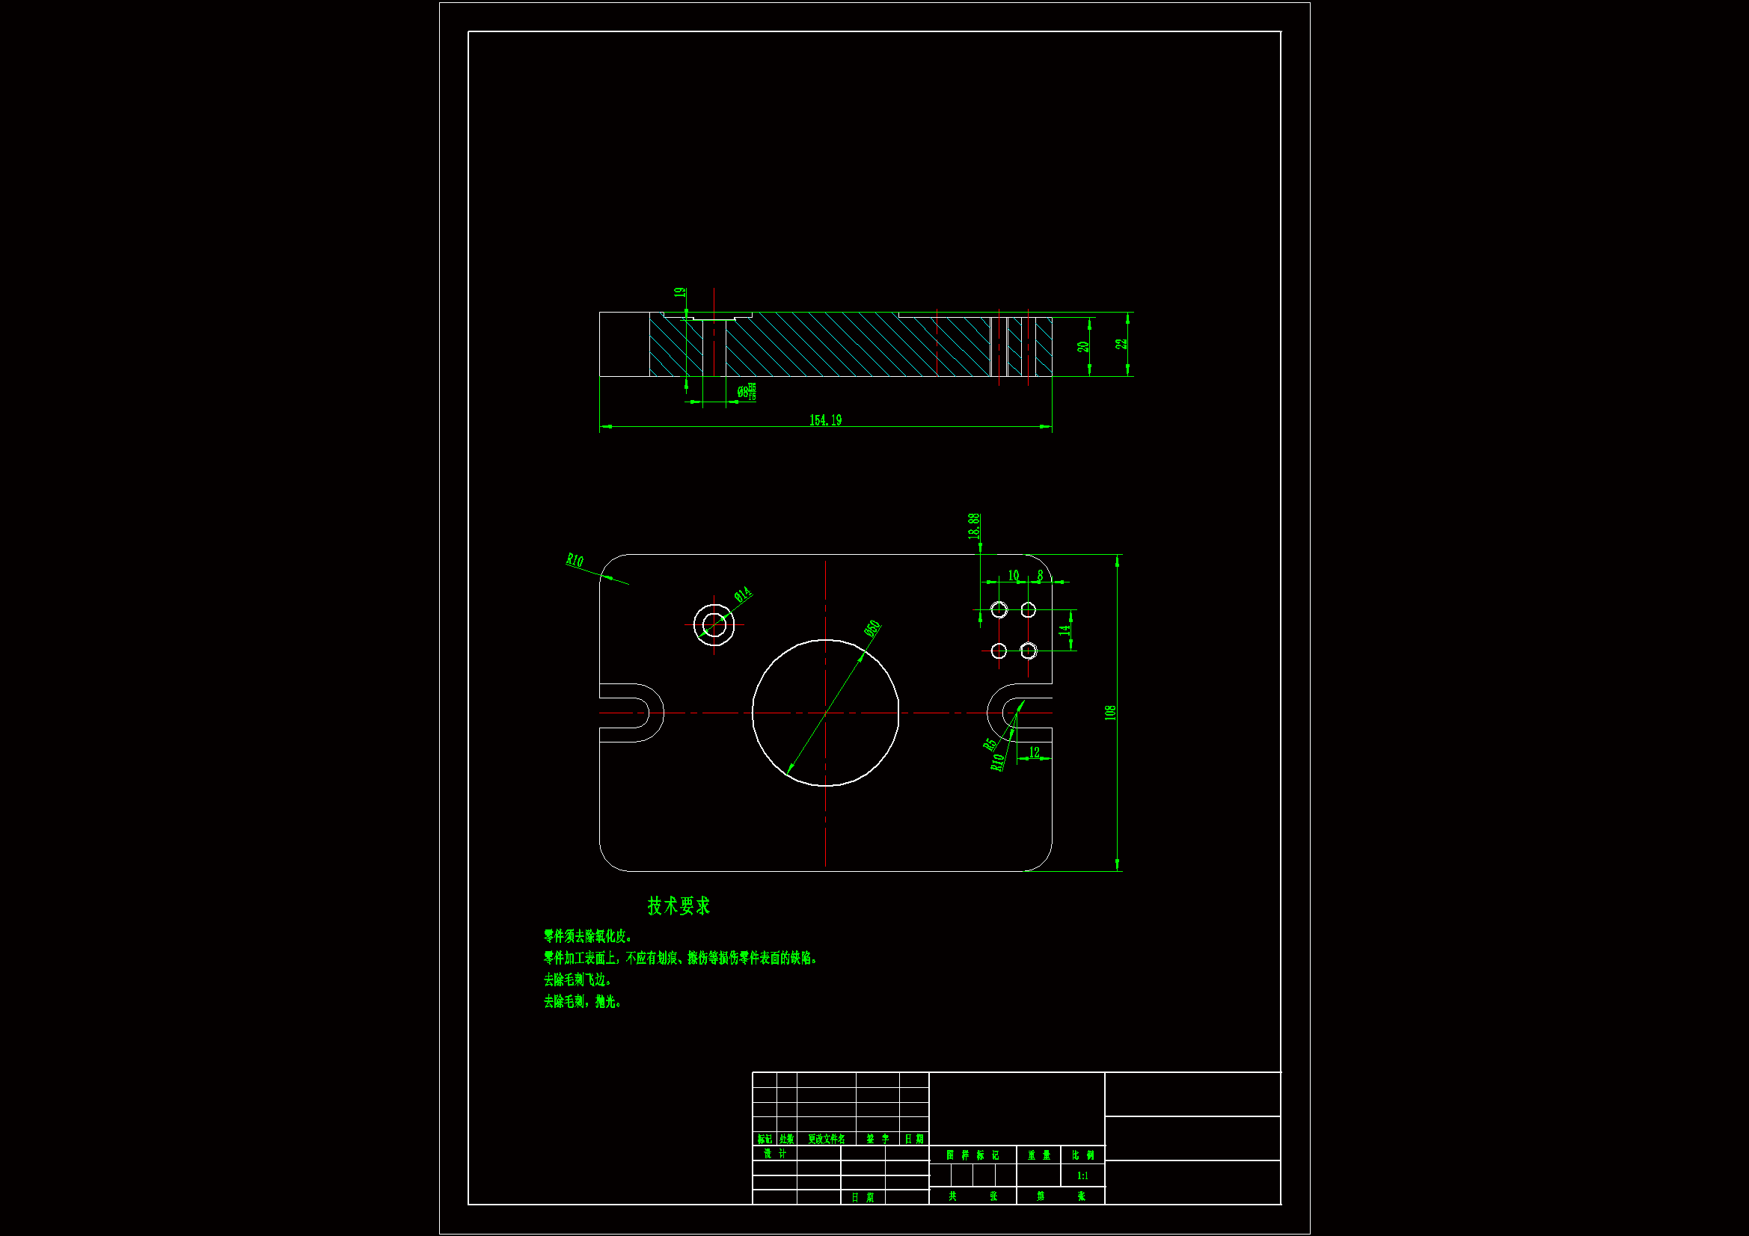1749x1236 pixels.
Task: Select the 图样标记 title block label
Action: (972, 1155)
